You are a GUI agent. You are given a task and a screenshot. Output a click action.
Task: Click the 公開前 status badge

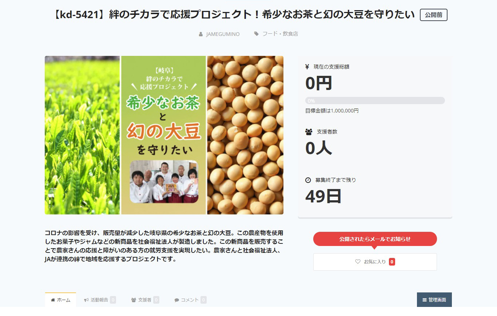click(434, 15)
